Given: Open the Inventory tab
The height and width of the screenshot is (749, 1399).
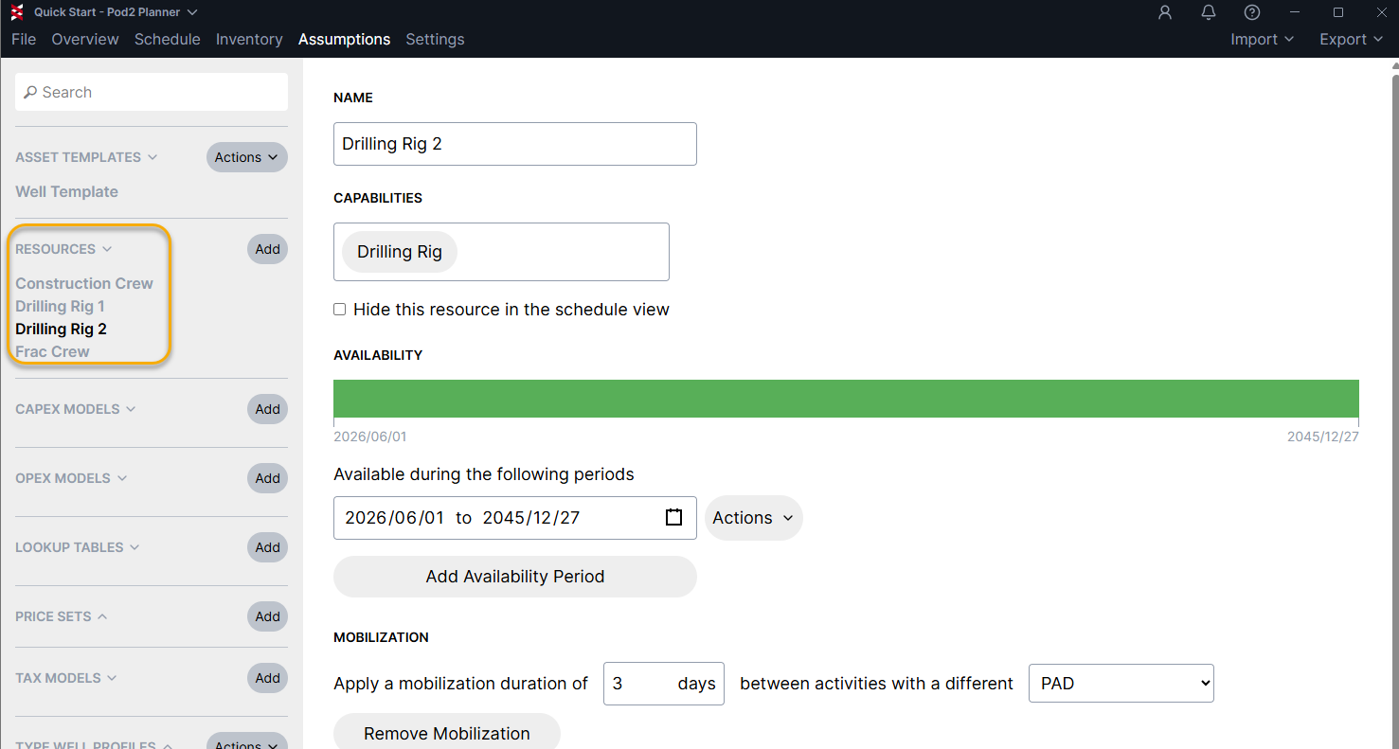Looking at the screenshot, I should click(x=249, y=39).
